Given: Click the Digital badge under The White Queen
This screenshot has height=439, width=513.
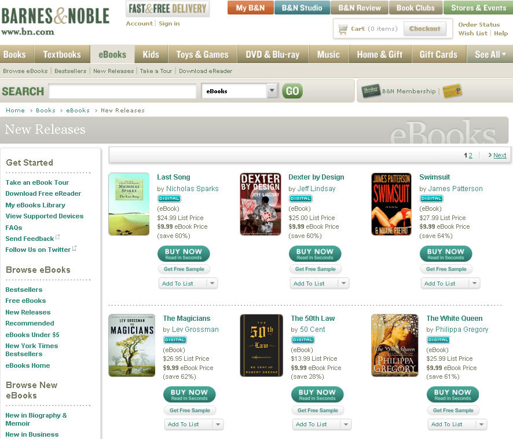Looking at the screenshot, I should 438,340.
